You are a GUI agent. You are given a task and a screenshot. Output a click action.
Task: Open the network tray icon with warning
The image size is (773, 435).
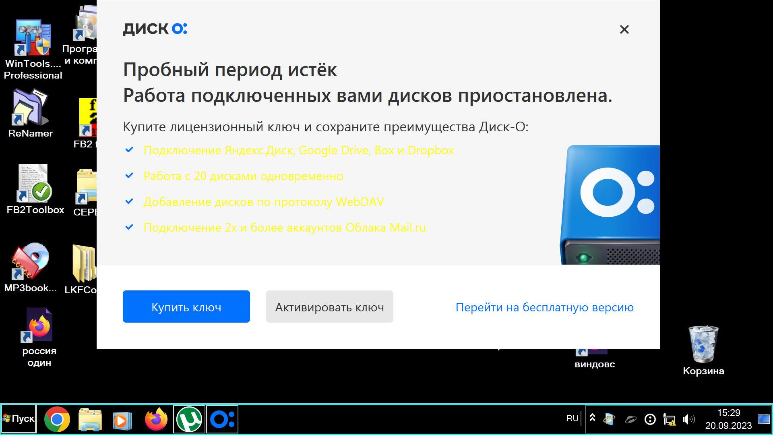(x=670, y=420)
